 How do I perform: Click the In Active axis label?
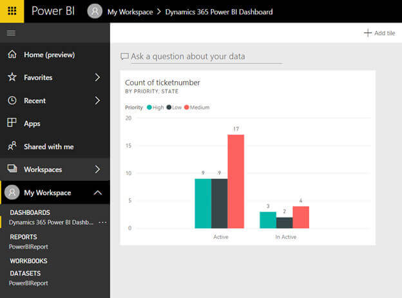point(286,237)
